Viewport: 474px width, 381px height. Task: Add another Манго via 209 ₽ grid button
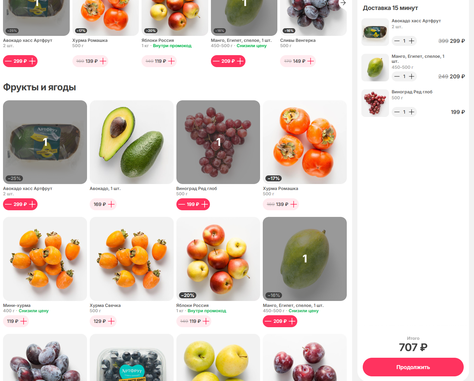point(292,321)
